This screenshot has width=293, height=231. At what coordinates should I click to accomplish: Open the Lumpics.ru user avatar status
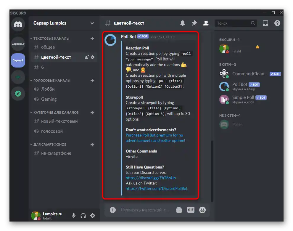pyautogui.click(x=36, y=216)
